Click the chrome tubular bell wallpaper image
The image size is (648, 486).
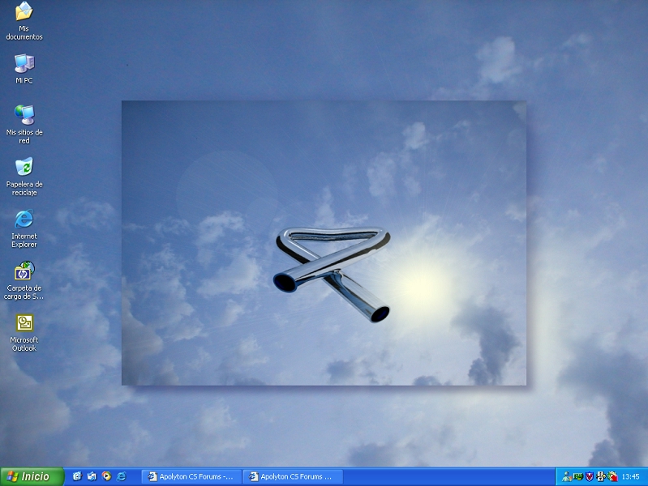(332, 271)
